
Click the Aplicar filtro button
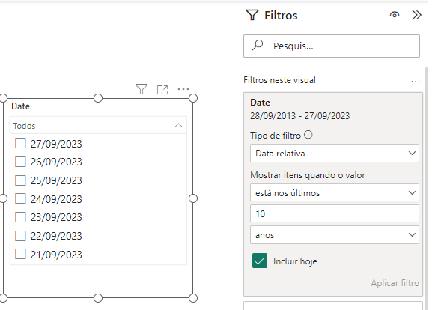395,283
